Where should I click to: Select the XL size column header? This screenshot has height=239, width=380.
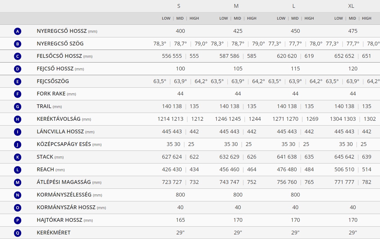coord(351,6)
